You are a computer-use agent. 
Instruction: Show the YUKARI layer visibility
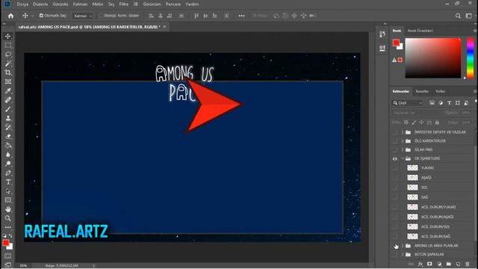[x=395, y=167]
